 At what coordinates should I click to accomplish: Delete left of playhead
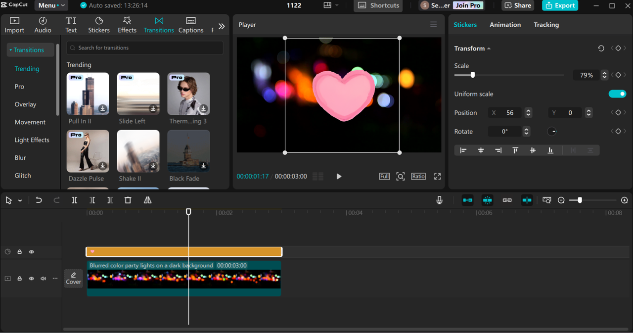click(x=92, y=200)
